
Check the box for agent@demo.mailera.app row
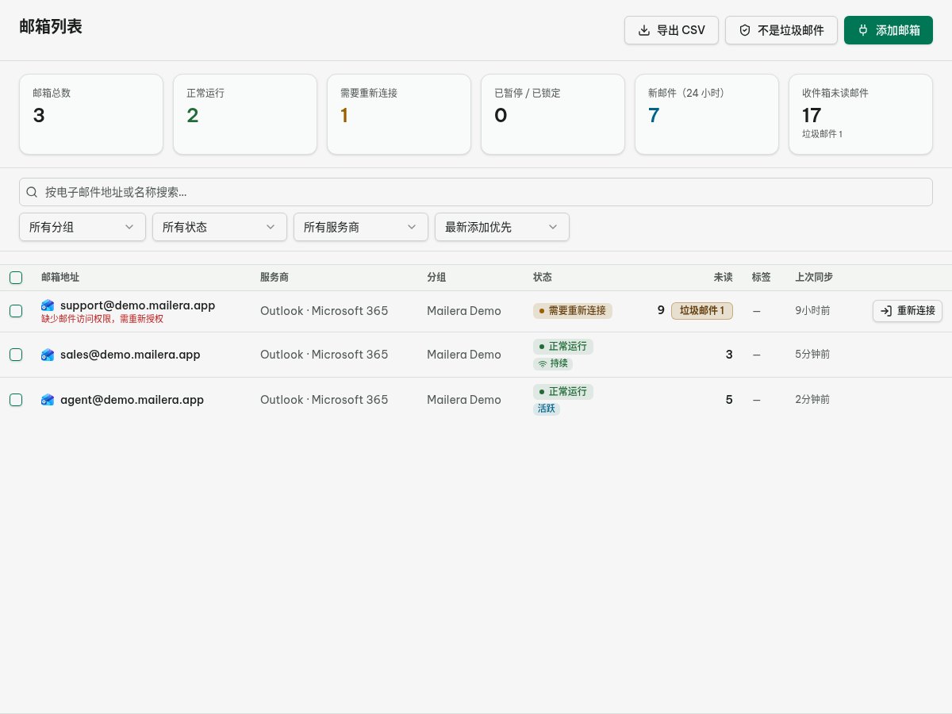pos(16,400)
